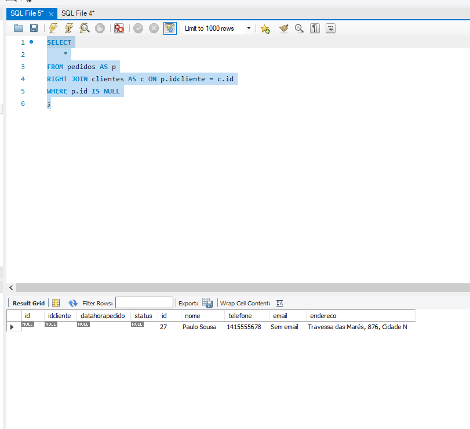Image resolution: width=470 pixels, height=429 pixels.
Task: Open the Limit to 1000 rows dropdown
Action: [x=218, y=28]
